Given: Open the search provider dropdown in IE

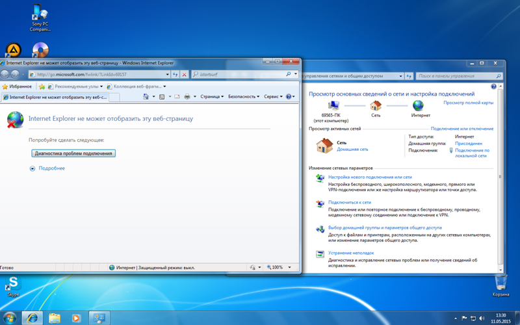Looking at the screenshot, I should [296, 74].
